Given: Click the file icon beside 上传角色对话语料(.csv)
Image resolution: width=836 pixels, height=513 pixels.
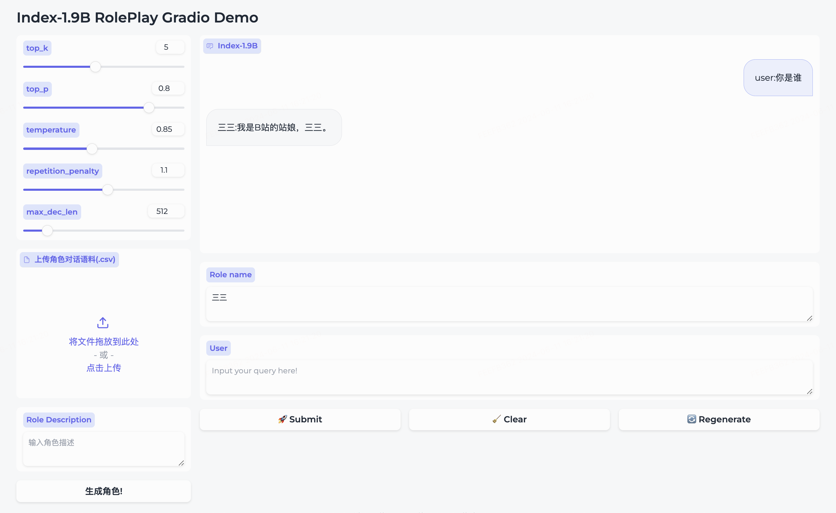Looking at the screenshot, I should click(x=27, y=260).
